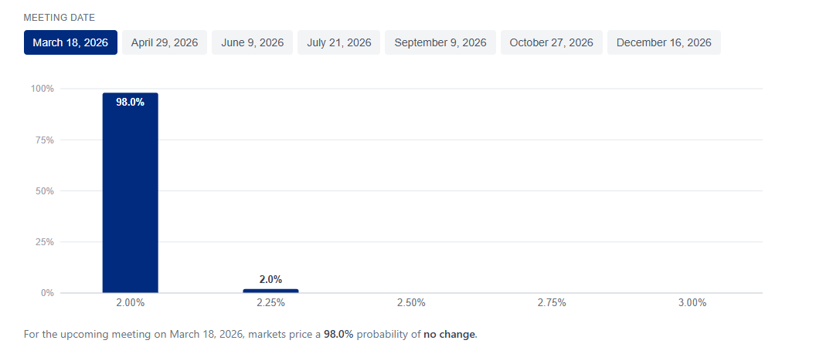This screenshot has width=816, height=347.
Task: Click the 2.50% rate axis label
Action: click(x=411, y=303)
